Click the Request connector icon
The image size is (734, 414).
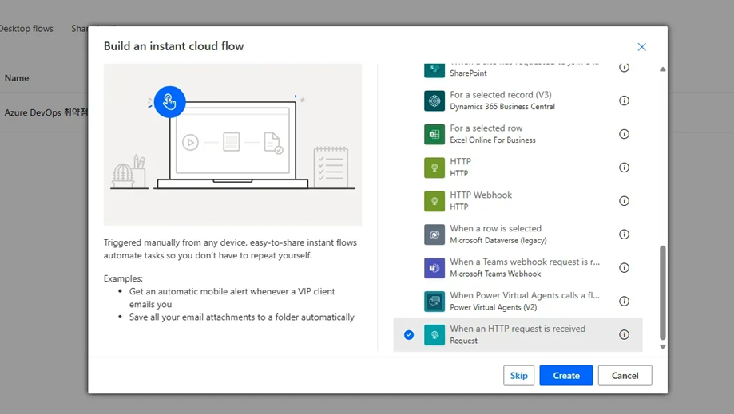(x=434, y=334)
